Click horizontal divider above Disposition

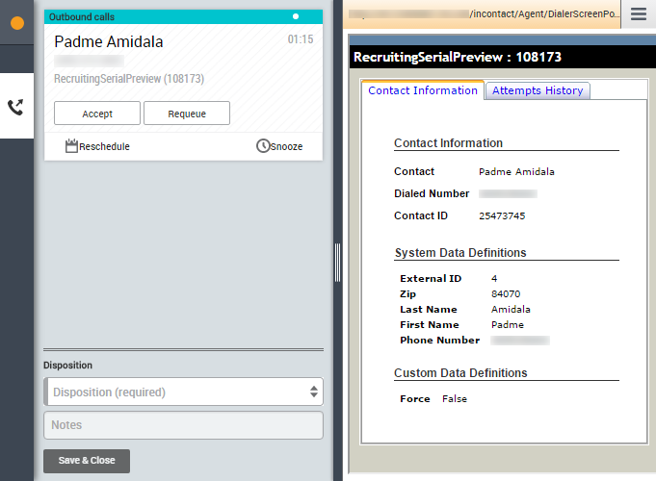click(x=183, y=350)
